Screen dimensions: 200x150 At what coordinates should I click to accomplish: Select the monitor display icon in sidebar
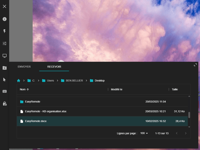coord(4,56)
